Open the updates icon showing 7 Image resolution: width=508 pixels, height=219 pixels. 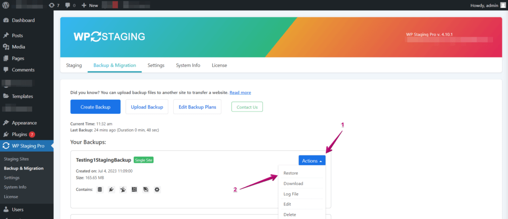coord(54,5)
